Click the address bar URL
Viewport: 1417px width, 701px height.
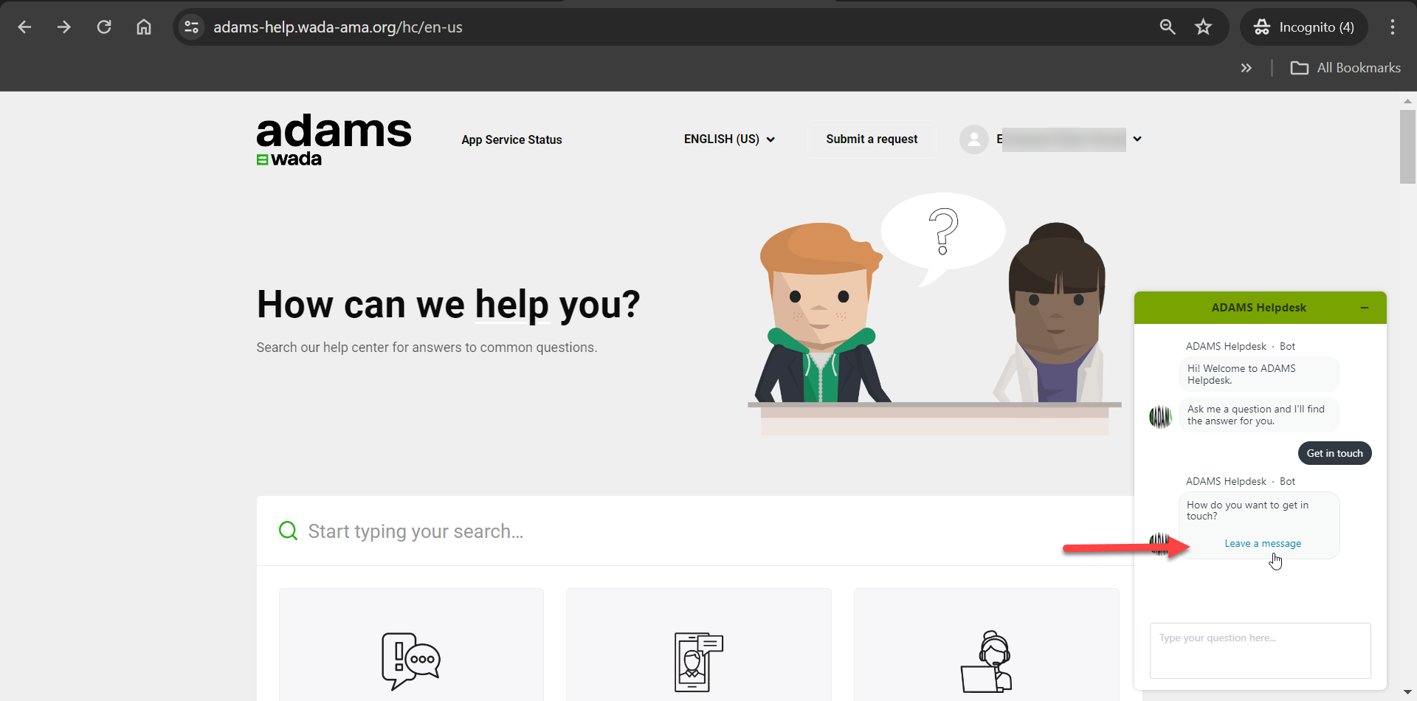pyautogui.click(x=338, y=27)
